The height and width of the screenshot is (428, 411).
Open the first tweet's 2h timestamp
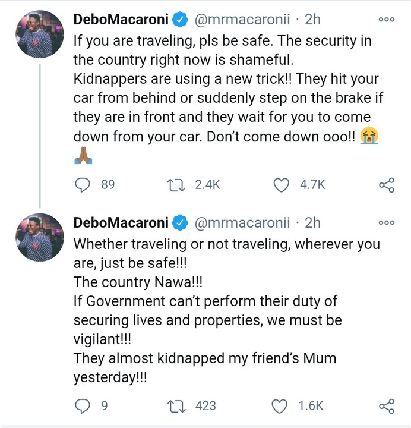click(312, 20)
